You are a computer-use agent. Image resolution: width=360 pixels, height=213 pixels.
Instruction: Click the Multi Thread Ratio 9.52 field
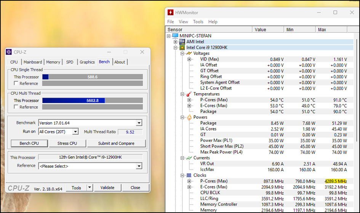tap(130, 132)
